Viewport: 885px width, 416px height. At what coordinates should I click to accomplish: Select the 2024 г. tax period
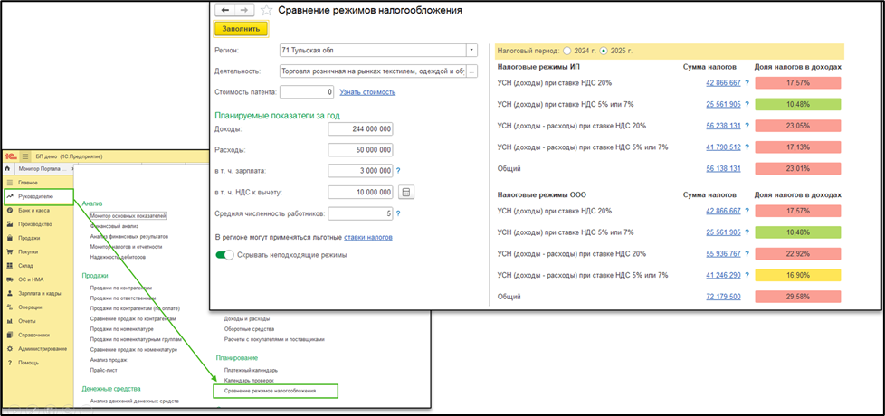click(567, 51)
